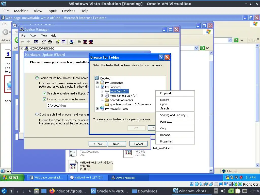Open VirtualBox Devices menu
The width and height of the screenshot is (260, 195).
click(69, 11)
